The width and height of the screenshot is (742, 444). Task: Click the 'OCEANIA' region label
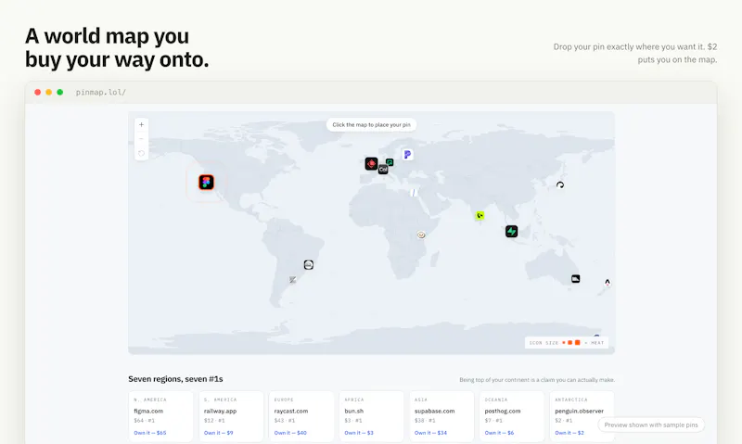[x=496, y=400]
